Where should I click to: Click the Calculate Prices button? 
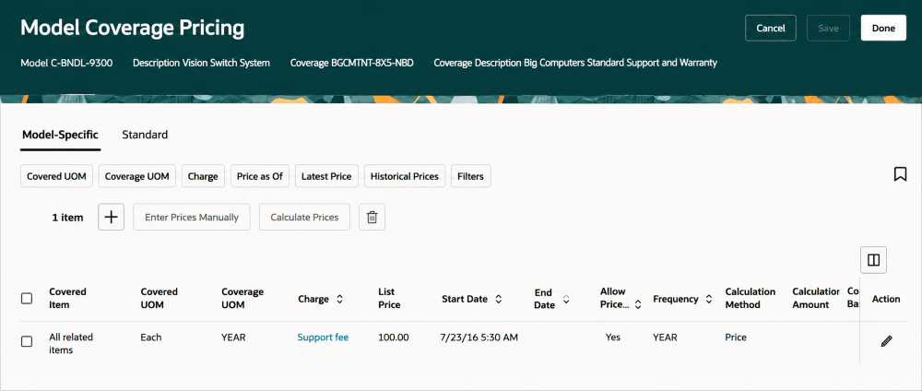tap(304, 217)
